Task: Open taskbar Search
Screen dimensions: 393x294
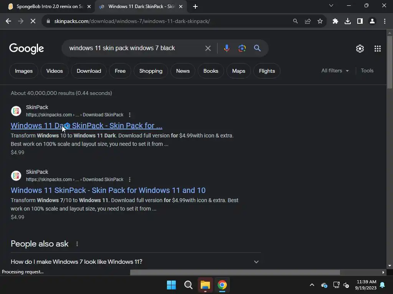Action: [x=188, y=285]
